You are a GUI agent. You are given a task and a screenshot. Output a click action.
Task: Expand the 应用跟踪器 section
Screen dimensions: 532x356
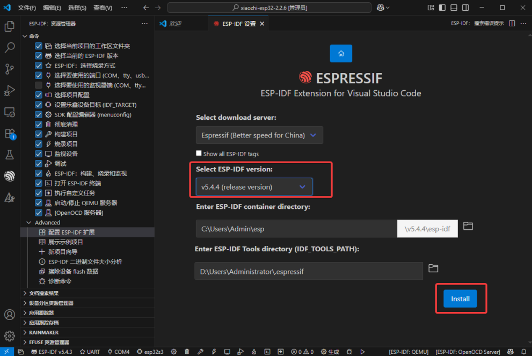pyautogui.click(x=25, y=313)
